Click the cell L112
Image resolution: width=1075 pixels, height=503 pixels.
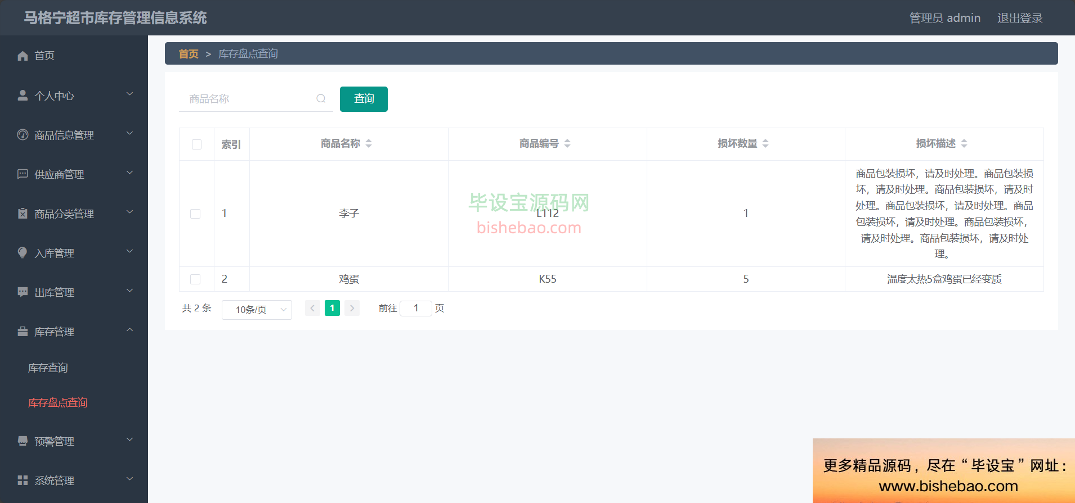pos(548,214)
